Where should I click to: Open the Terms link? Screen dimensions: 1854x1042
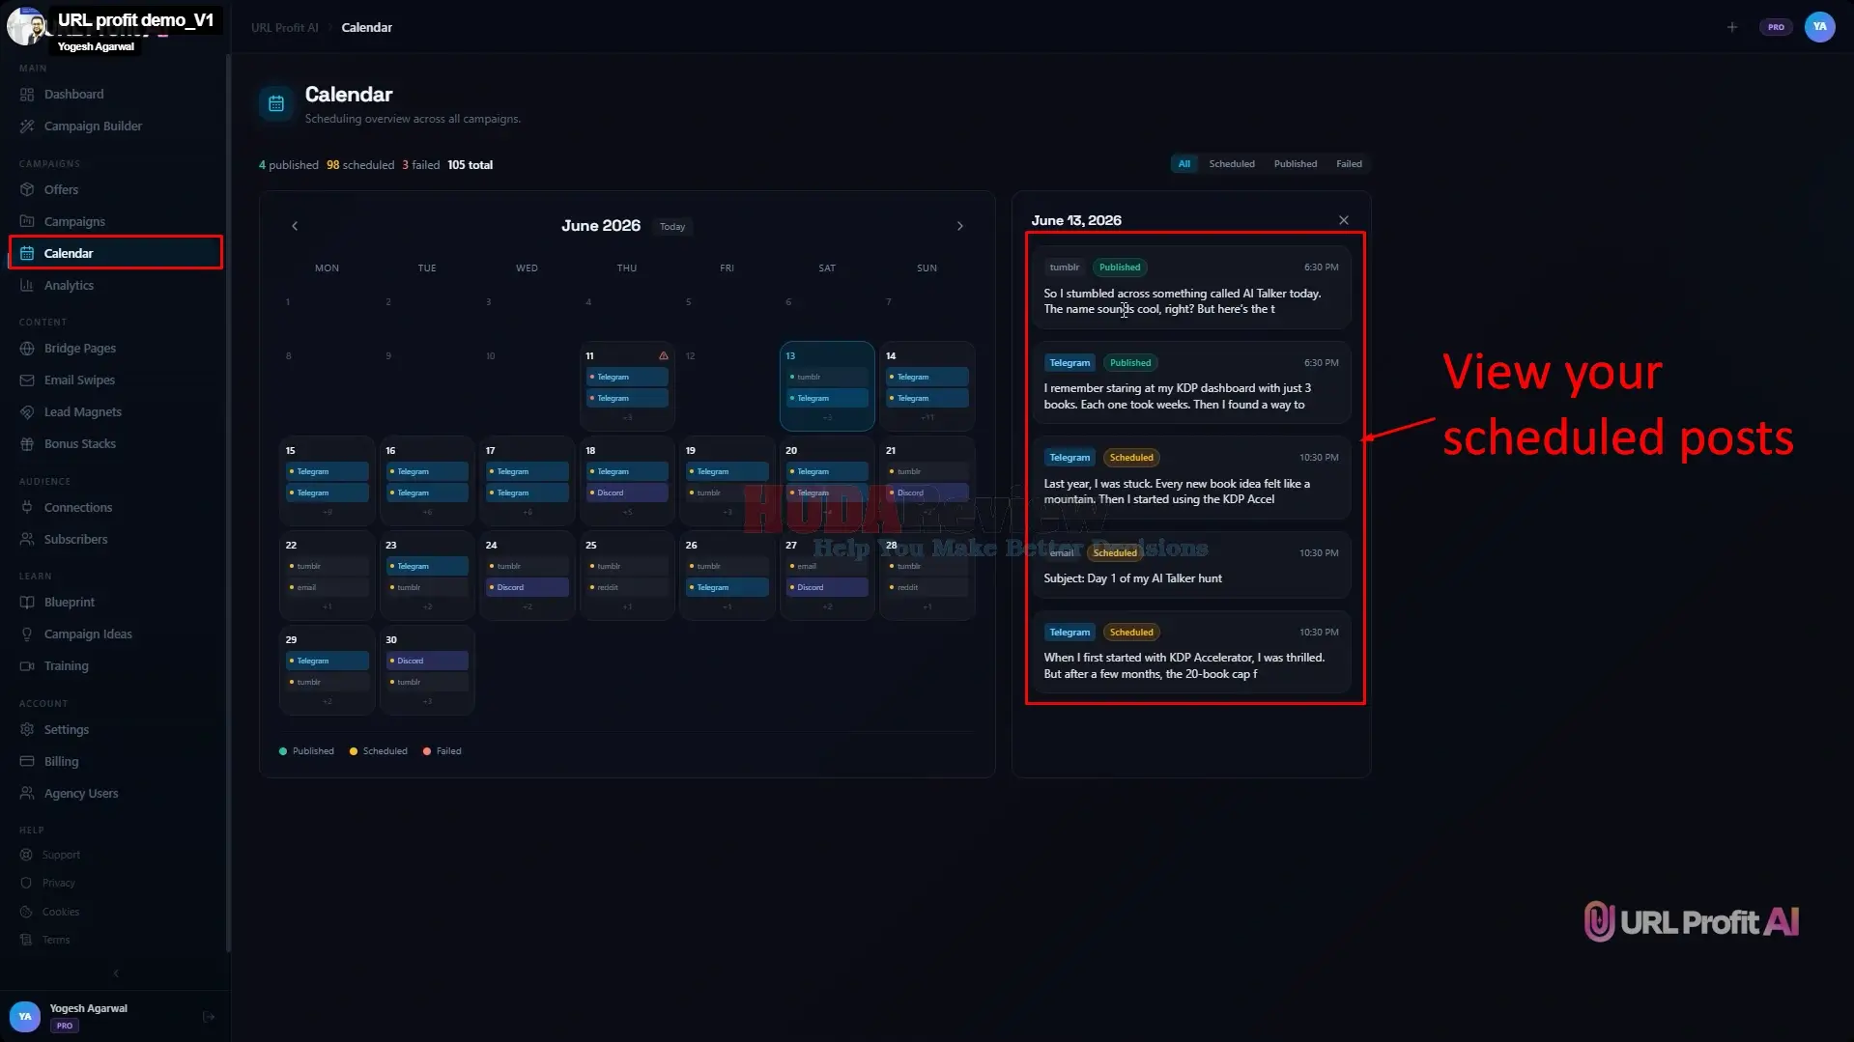(56, 940)
